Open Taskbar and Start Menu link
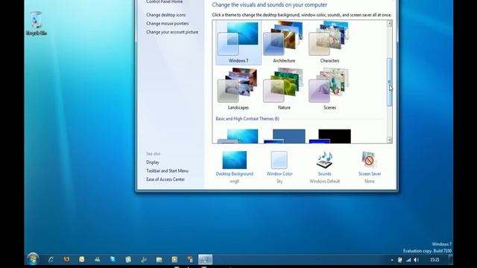 (167, 170)
